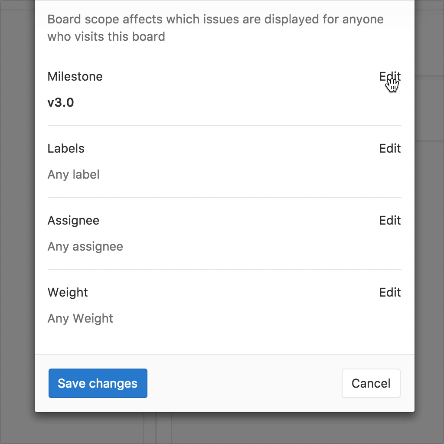Edit the Labels board scope
Screen dimensions: 444x444
(390, 149)
